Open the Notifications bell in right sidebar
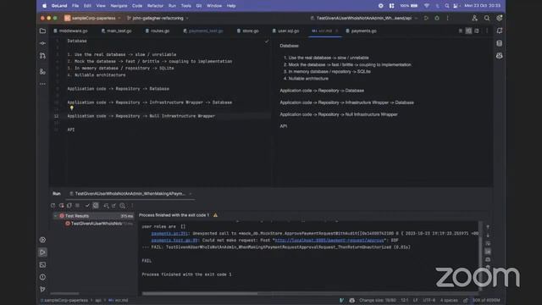The height and width of the screenshot is (305, 542). (500, 30)
